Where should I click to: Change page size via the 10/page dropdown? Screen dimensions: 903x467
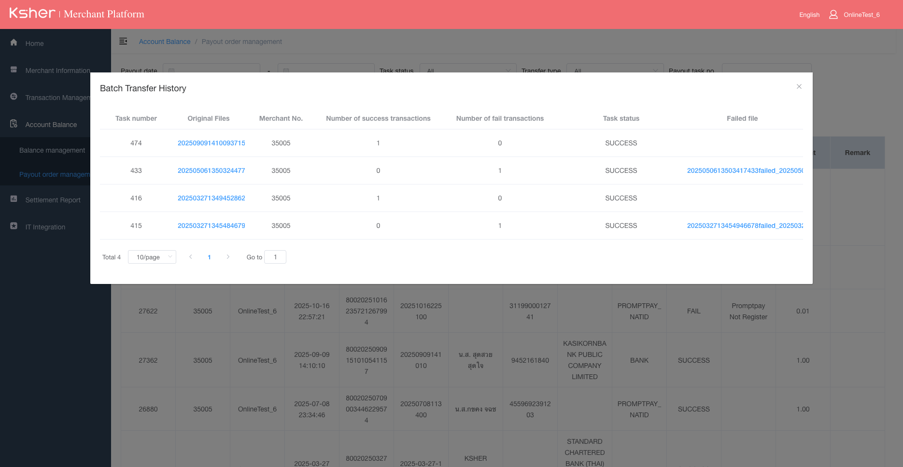[x=152, y=257]
